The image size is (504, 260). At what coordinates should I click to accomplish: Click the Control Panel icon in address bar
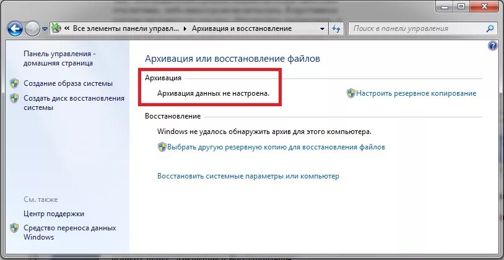pos(56,28)
